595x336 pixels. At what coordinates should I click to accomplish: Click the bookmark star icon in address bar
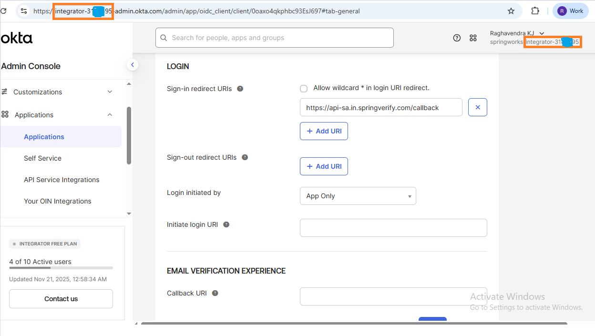pos(511,11)
